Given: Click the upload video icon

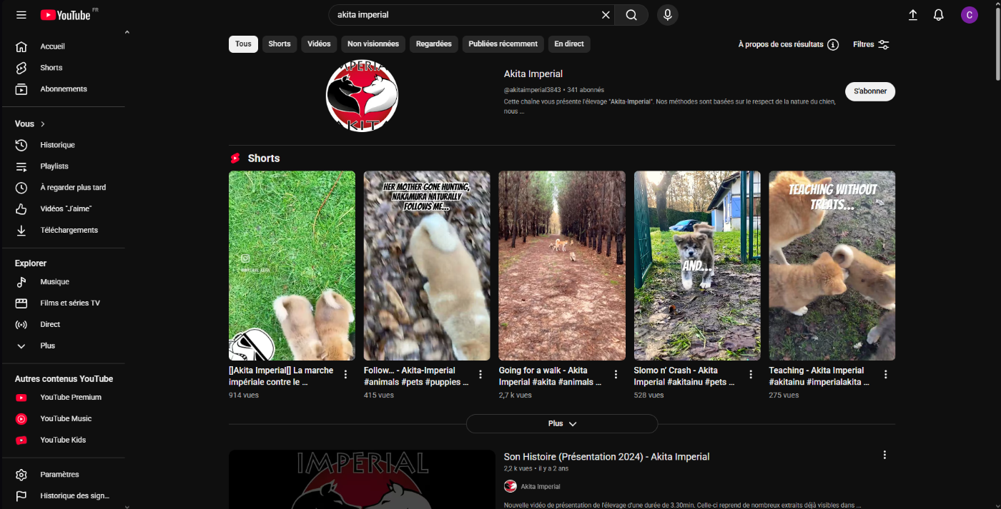Looking at the screenshot, I should tap(913, 15).
